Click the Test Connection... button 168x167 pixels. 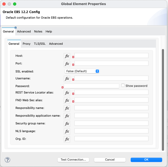tap(73, 160)
